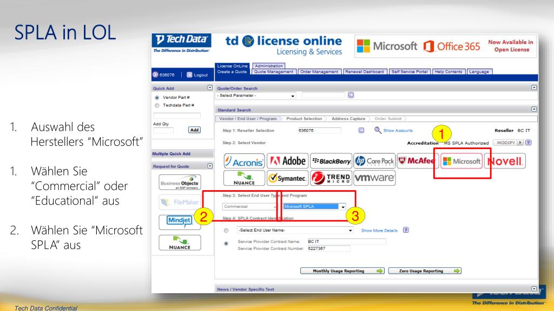The height and width of the screenshot is (311, 554).
Task: Collapse the Request for Quote panel
Action: pos(210,166)
